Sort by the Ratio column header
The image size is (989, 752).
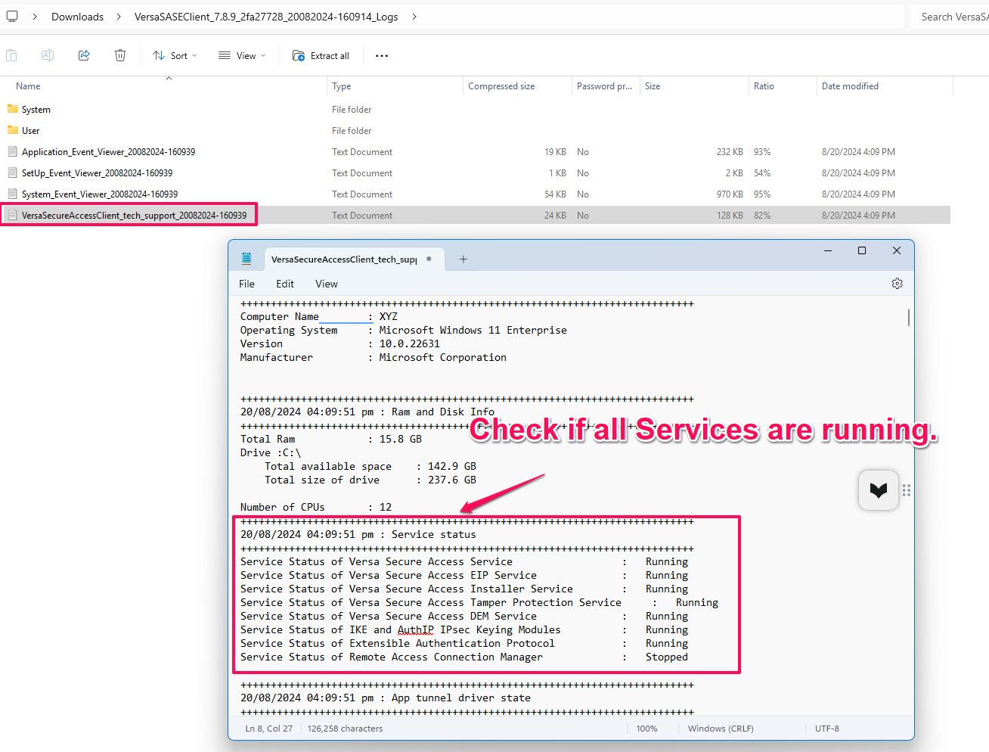pyautogui.click(x=783, y=86)
